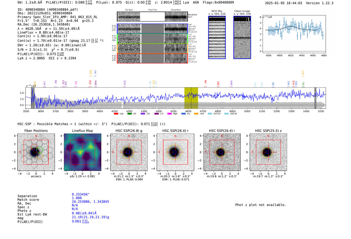Viewport: 351px width, 239px height.
Task: Click the blue 26.253086, 1.343845 coordinates
Action: click(91, 202)
